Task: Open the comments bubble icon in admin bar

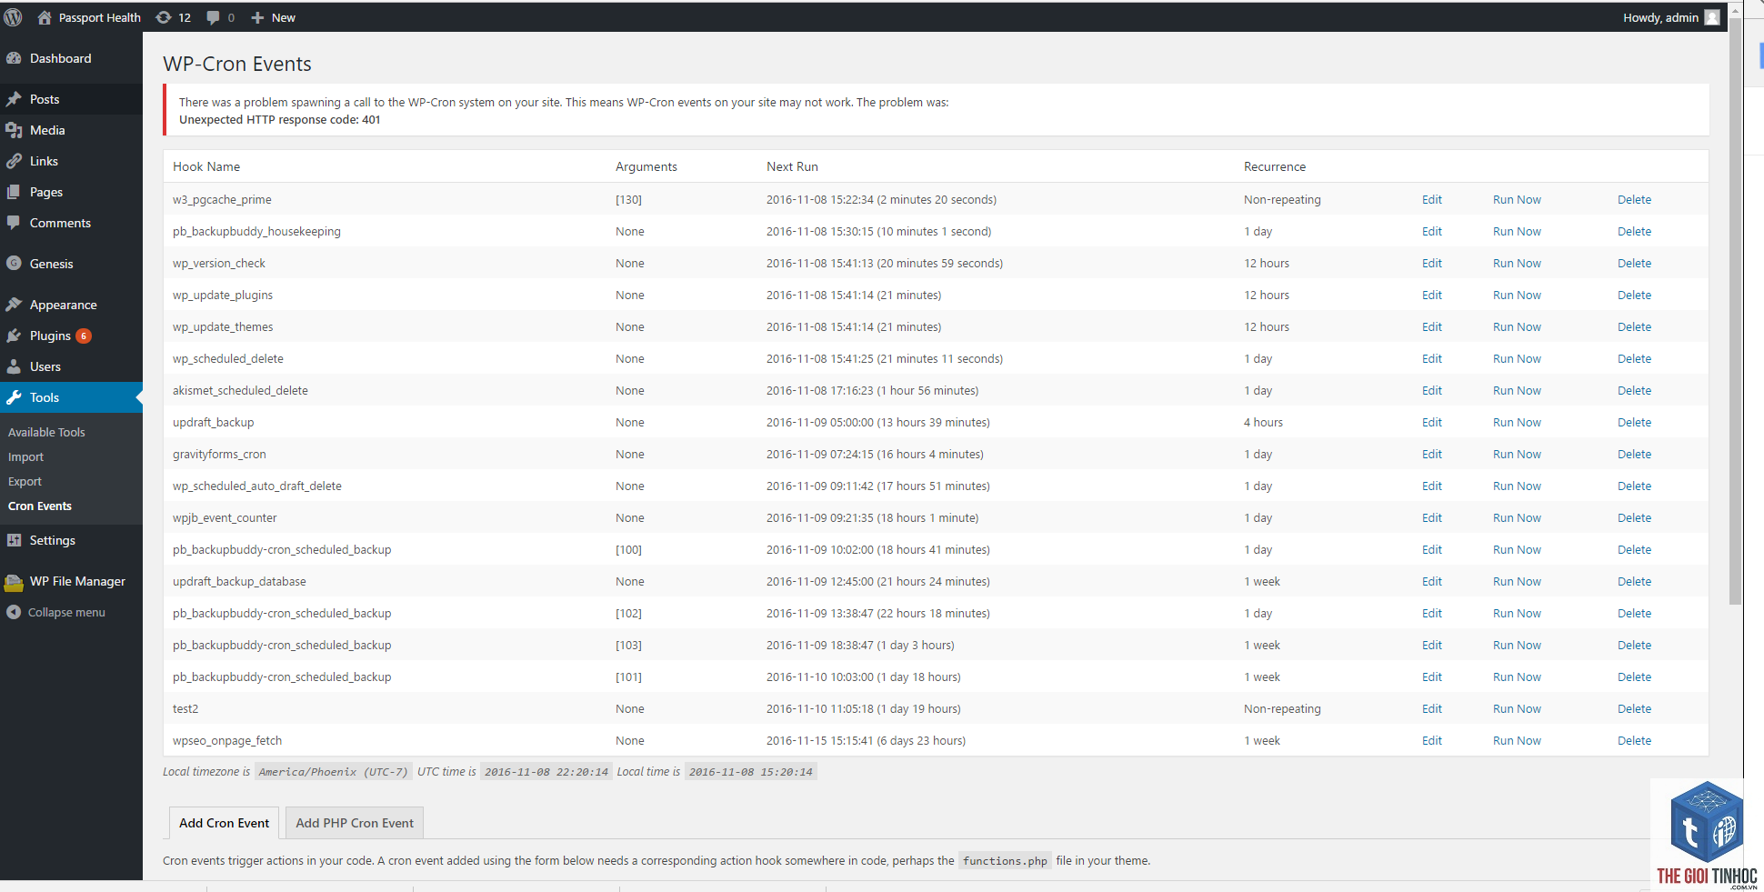Action: pos(213,17)
